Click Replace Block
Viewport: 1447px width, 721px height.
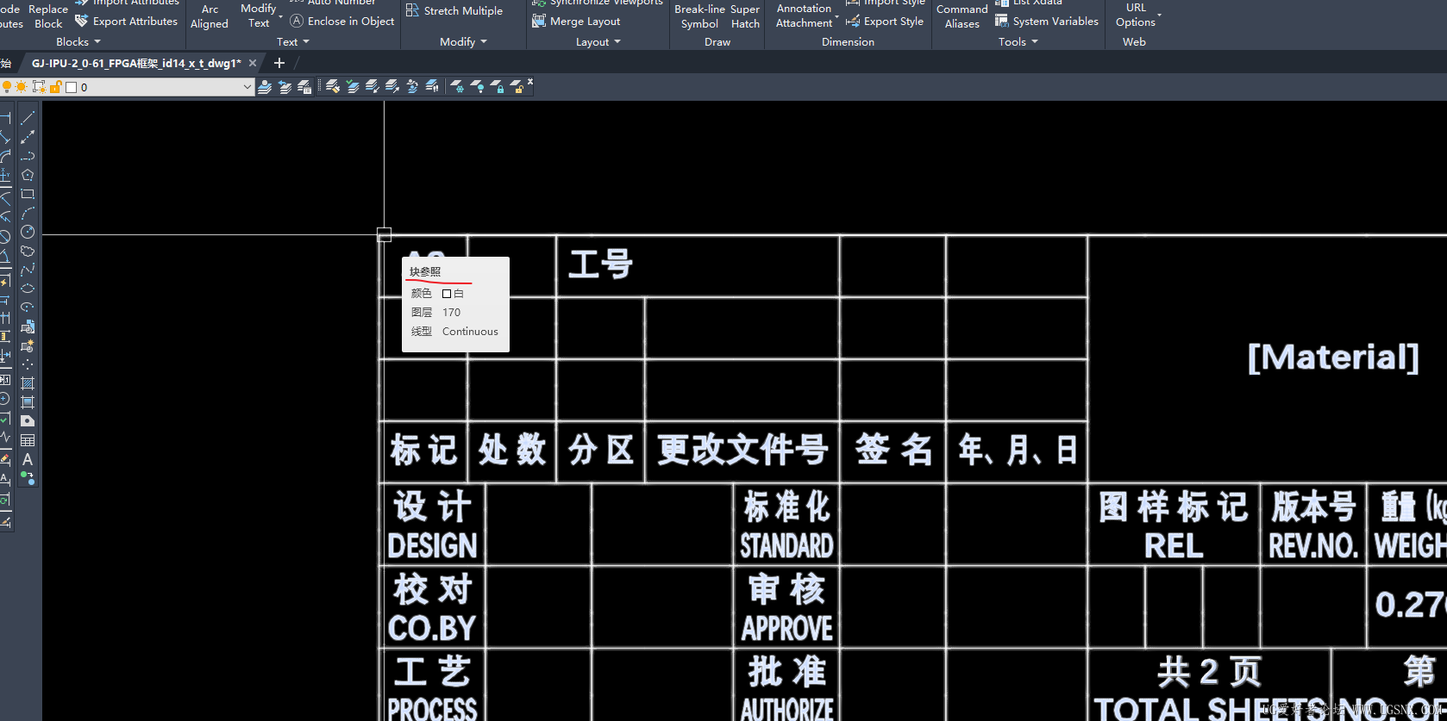point(48,16)
